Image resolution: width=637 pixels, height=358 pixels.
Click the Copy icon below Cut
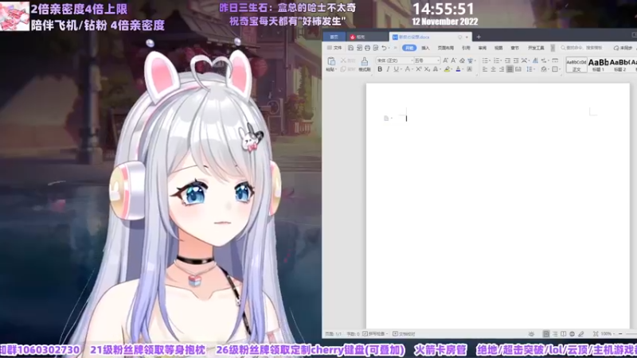click(343, 69)
